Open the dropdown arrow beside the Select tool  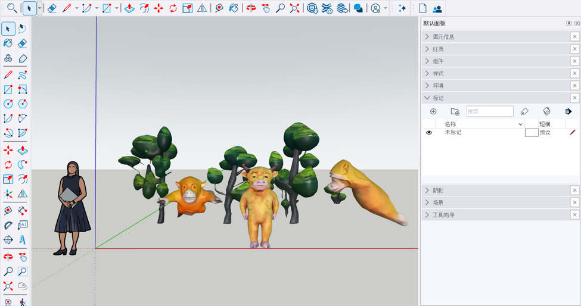click(39, 8)
